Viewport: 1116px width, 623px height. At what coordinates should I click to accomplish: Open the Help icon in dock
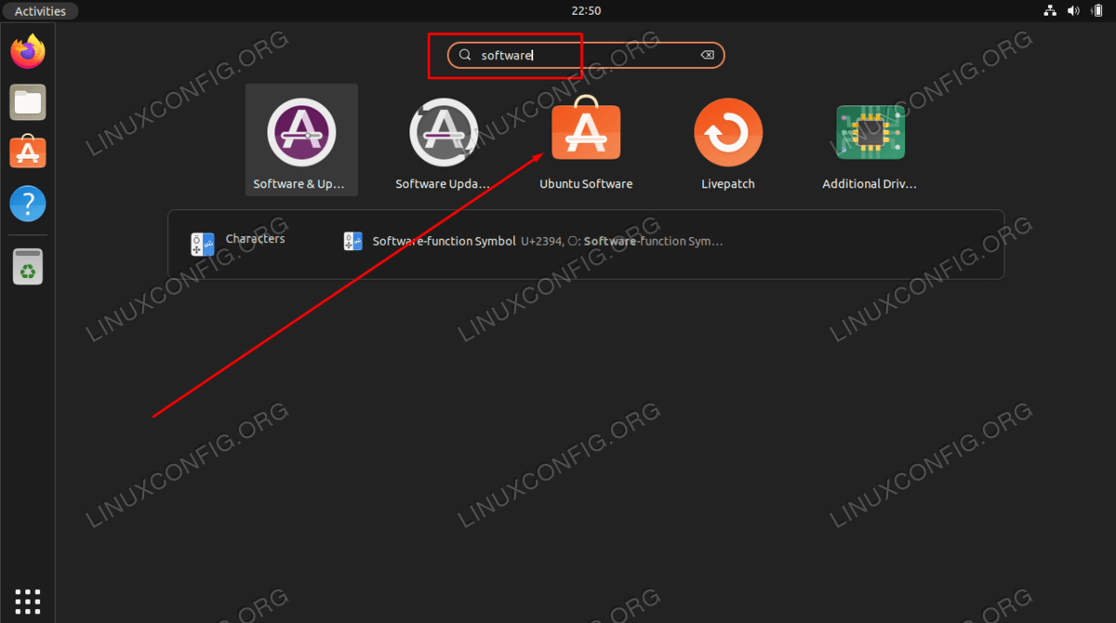[28, 203]
